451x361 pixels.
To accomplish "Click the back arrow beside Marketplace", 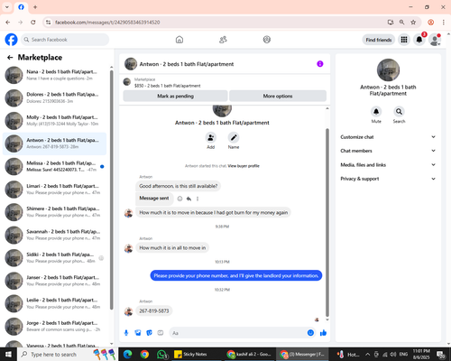I will (10, 58).
